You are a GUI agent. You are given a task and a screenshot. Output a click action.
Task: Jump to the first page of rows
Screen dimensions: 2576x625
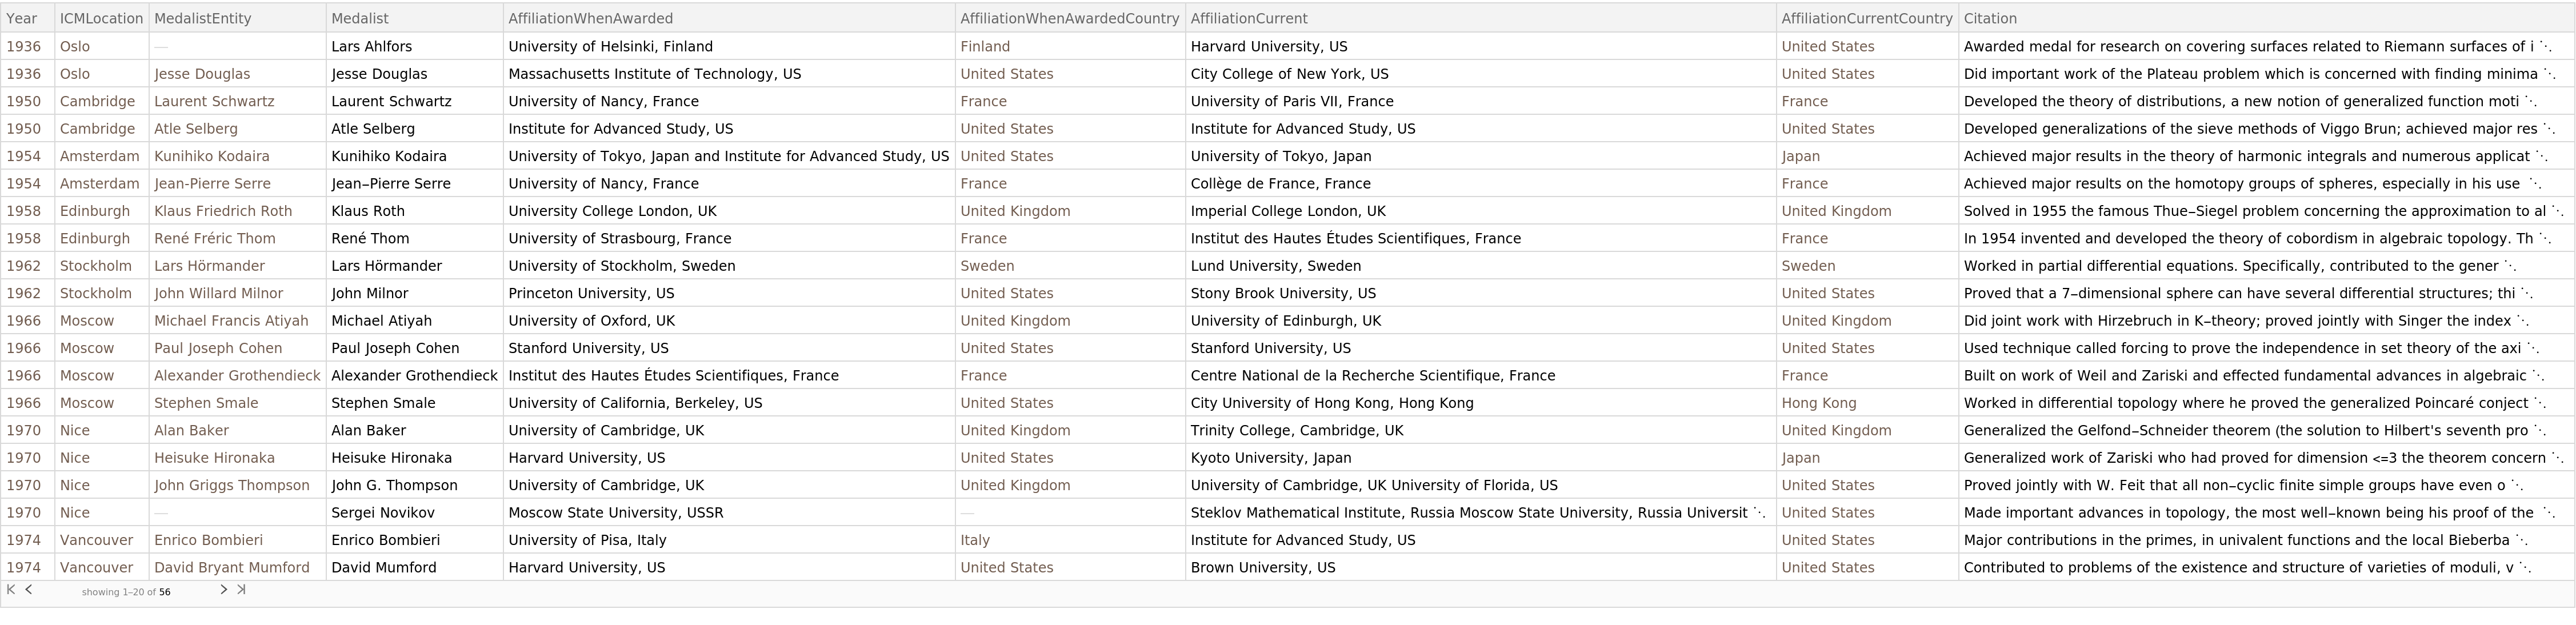click(x=11, y=590)
